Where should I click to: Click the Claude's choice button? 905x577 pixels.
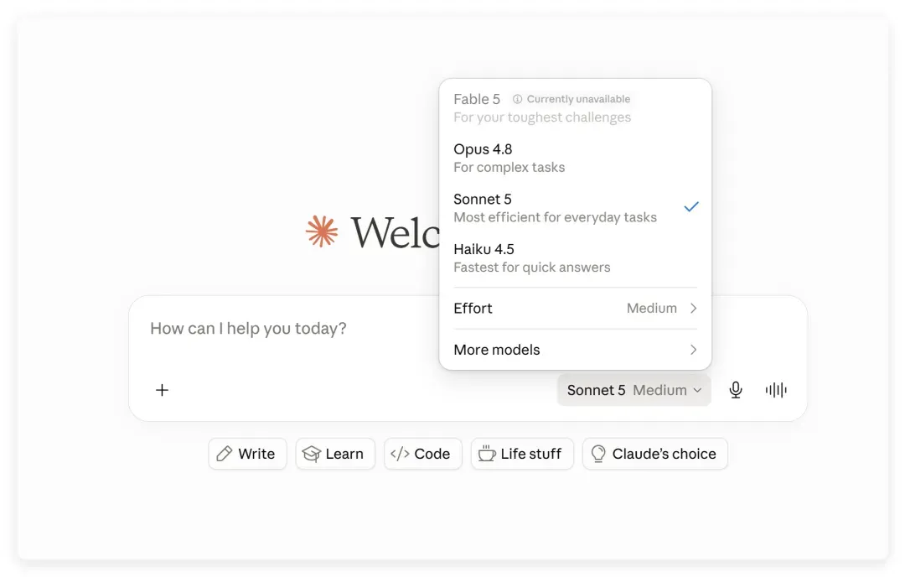pyautogui.click(x=655, y=454)
